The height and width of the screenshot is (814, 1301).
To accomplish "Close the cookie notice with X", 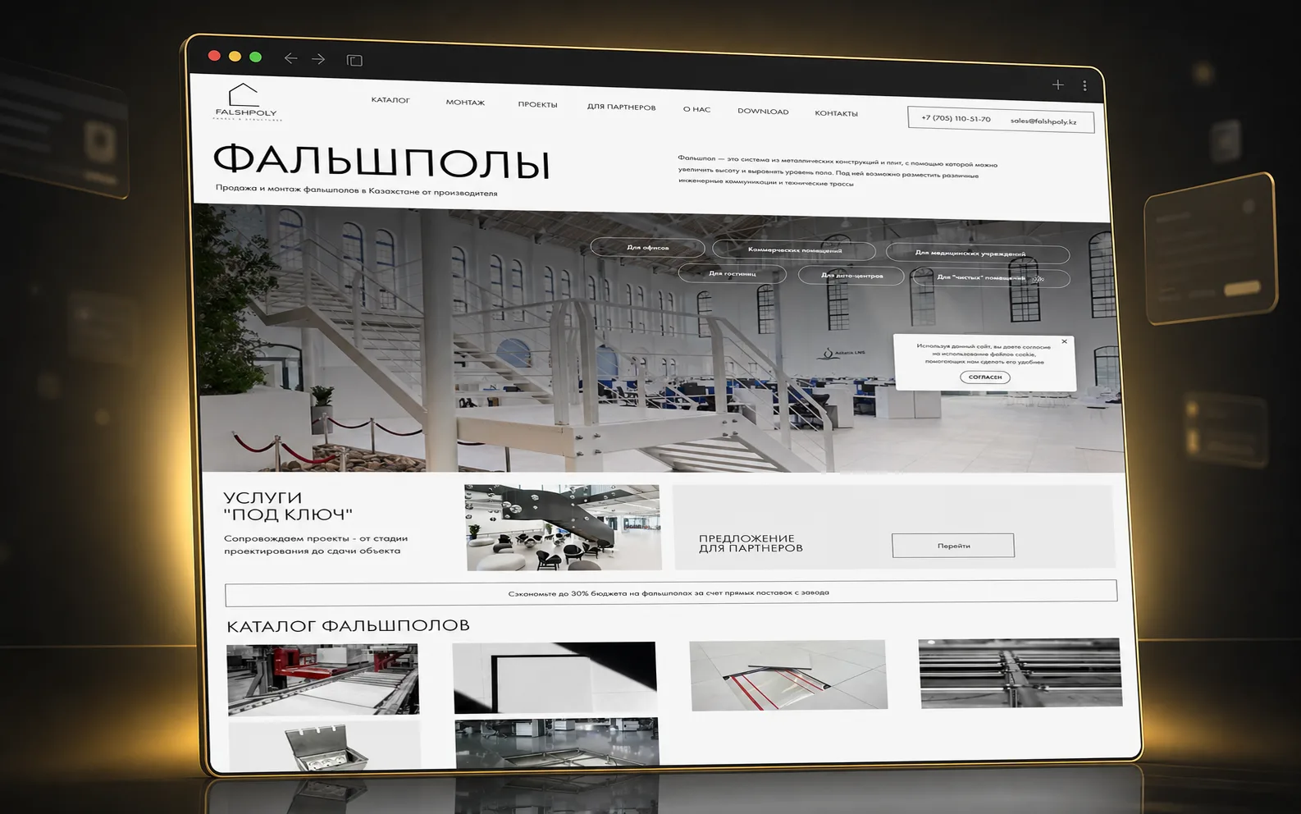I will point(1064,341).
